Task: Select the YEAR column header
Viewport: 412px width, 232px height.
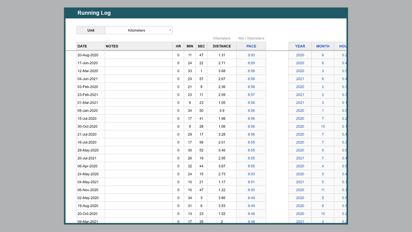Action: (300, 46)
